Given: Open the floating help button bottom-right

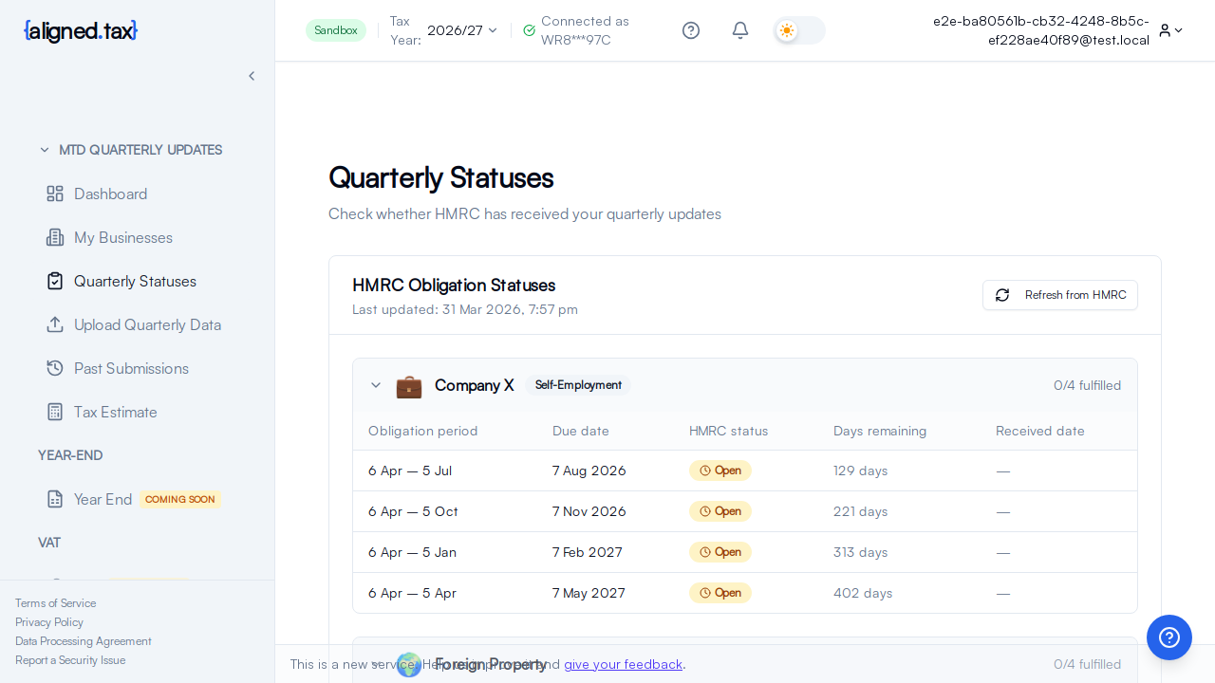Looking at the screenshot, I should coord(1169,637).
